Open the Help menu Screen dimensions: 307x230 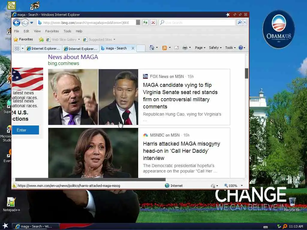coord(79,31)
